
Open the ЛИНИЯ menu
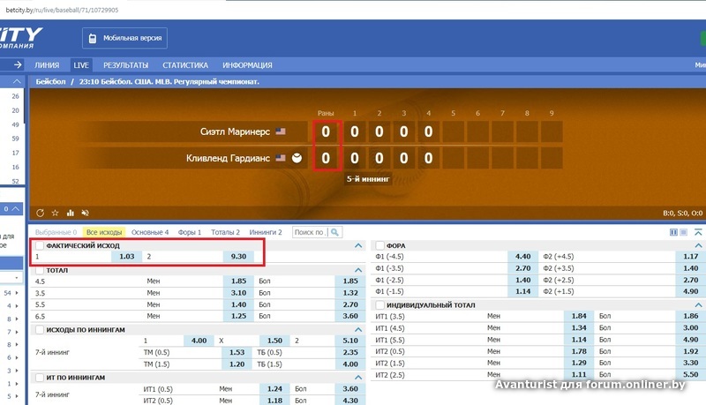tap(47, 65)
